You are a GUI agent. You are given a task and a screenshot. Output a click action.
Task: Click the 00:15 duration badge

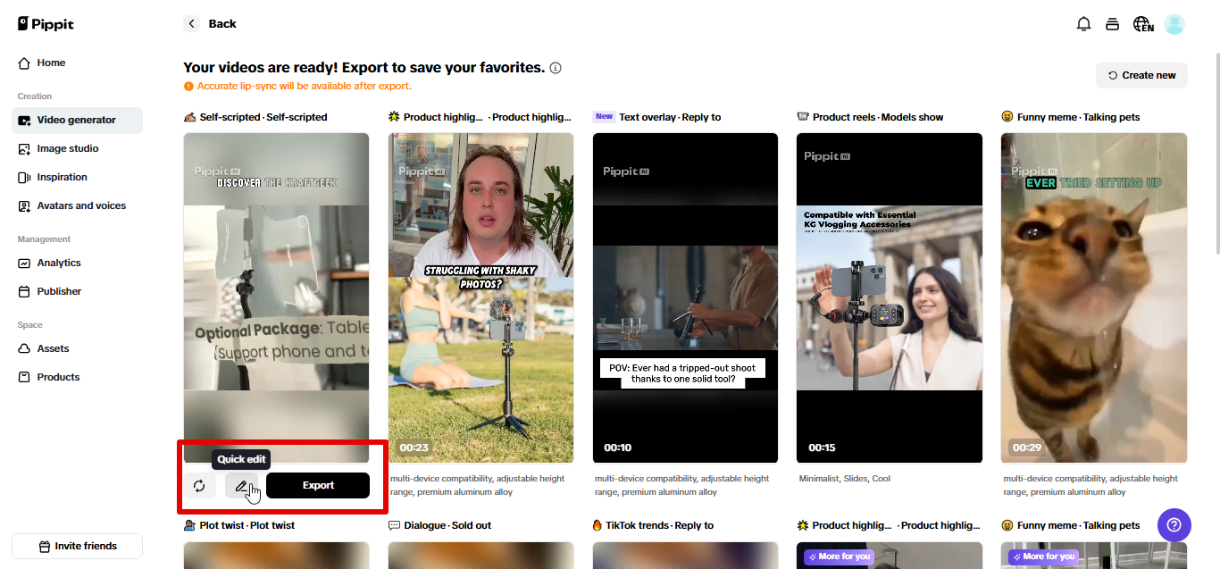(823, 448)
